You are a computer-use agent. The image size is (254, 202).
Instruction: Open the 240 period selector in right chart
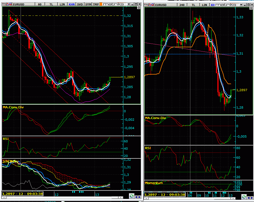pos(181,4)
